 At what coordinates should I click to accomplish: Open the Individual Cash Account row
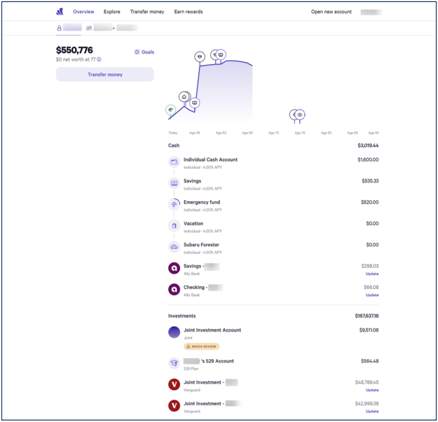[x=273, y=163]
